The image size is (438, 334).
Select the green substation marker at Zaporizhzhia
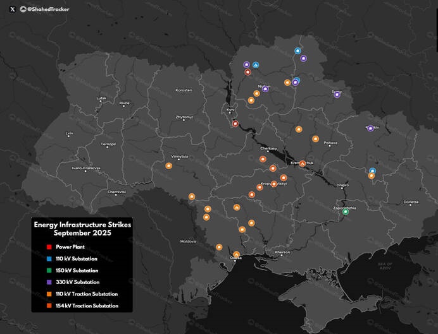(346, 212)
